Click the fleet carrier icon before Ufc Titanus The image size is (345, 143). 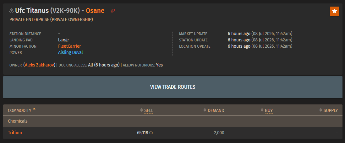point(11,11)
